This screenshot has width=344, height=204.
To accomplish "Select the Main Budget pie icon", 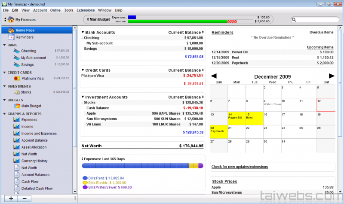I will pos(17,106).
